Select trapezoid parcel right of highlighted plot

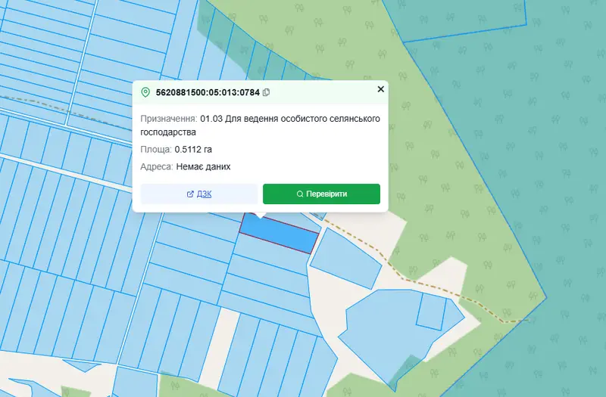(x=345, y=259)
